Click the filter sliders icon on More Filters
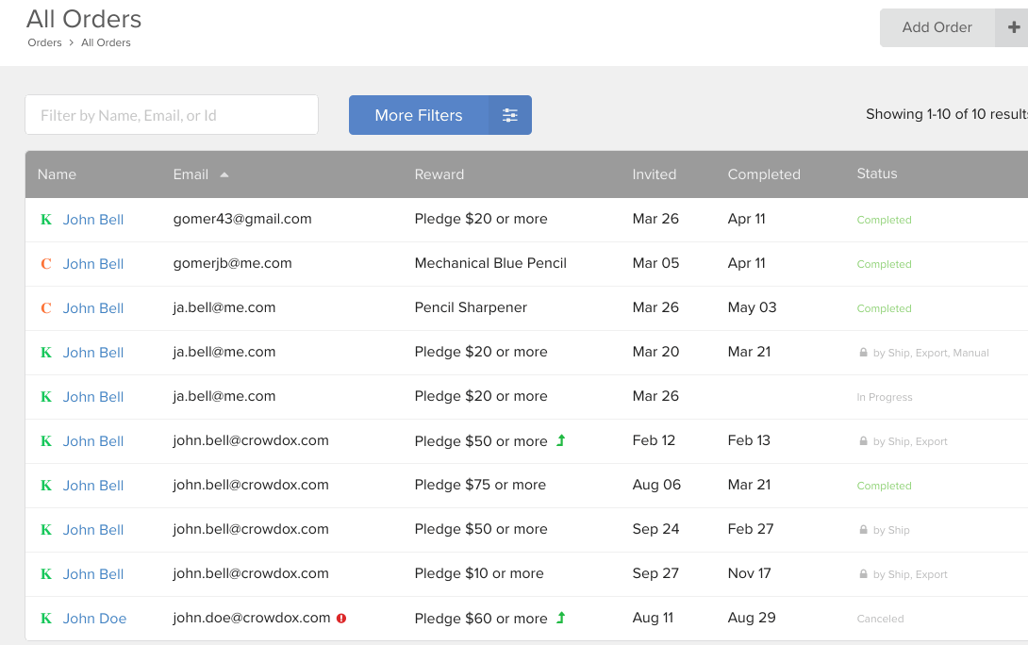The height and width of the screenshot is (645, 1028). [x=510, y=115]
